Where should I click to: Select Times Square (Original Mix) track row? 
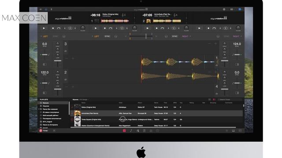click(156, 119)
